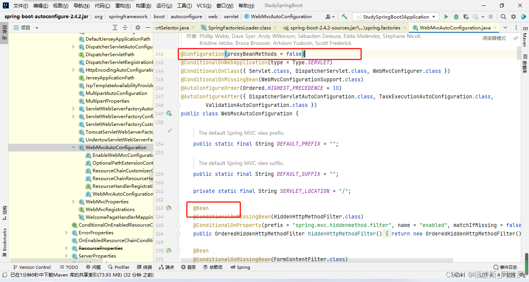Image resolution: width=529 pixels, height=282 pixels.
Task: Open the 事件日志 event log
Action: click(x=505, y=267)
